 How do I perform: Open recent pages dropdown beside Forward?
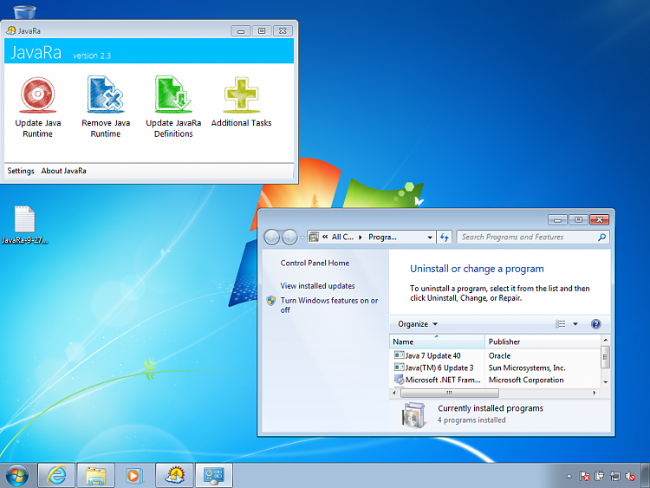pos(302,237)
